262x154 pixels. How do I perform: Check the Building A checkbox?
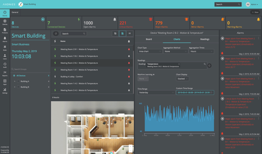click(x=18, y=81)
